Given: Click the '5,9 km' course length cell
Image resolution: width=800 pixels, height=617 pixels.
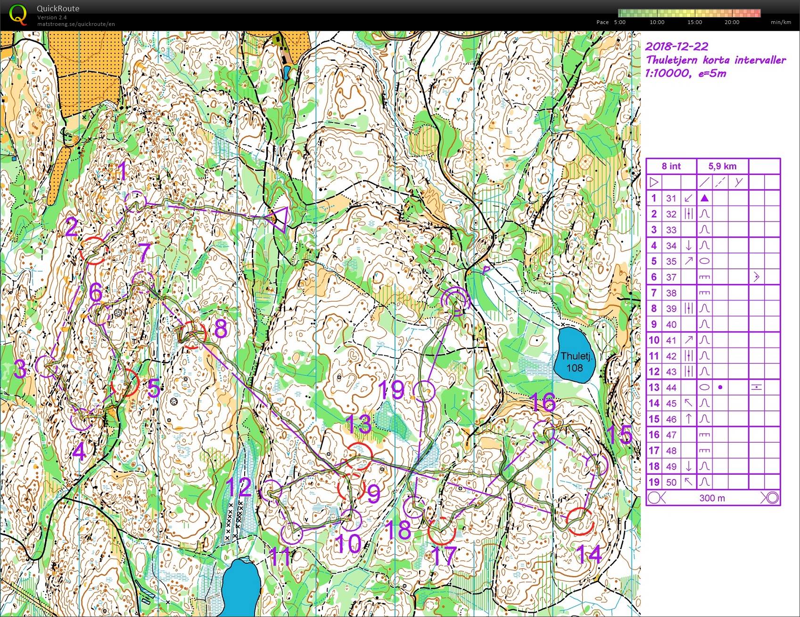Looking at the screenshot, I should coord(722,166).
